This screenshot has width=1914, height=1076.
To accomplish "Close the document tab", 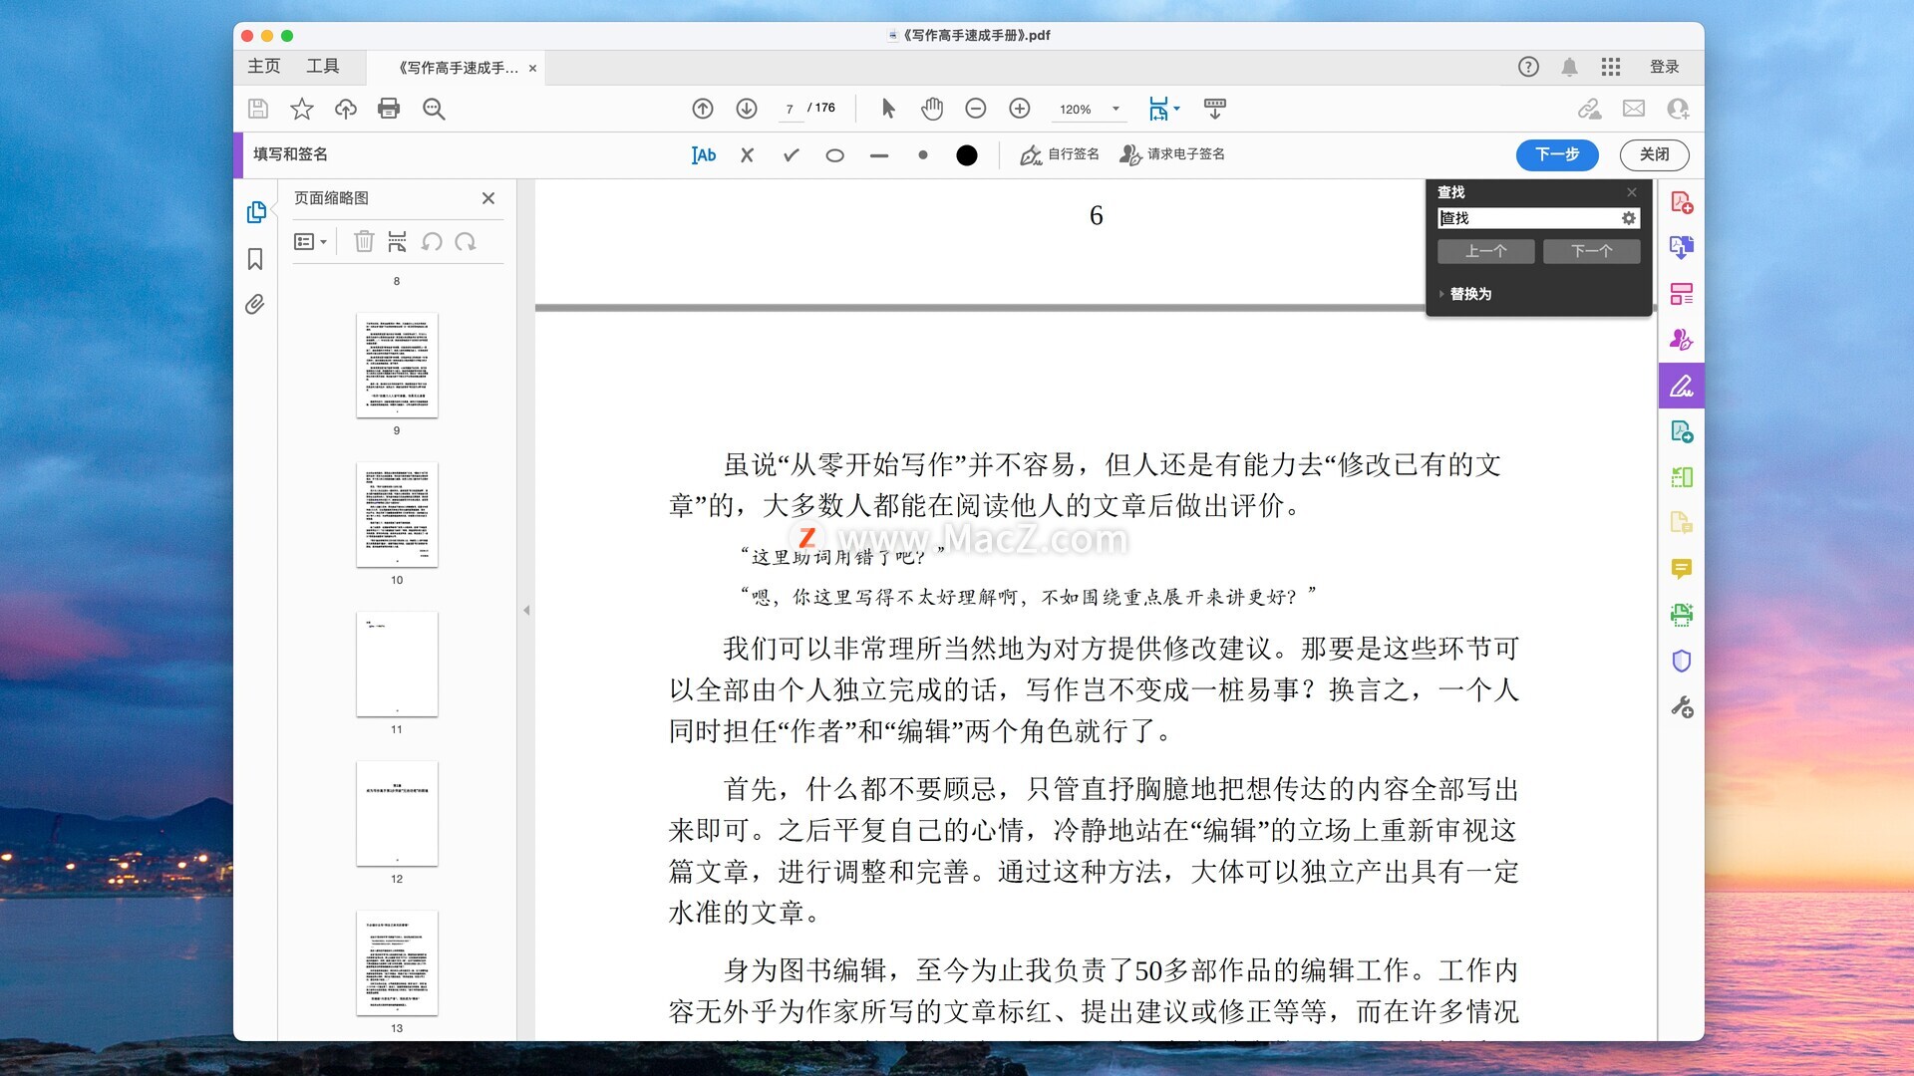I will click(x=532, y=68).
